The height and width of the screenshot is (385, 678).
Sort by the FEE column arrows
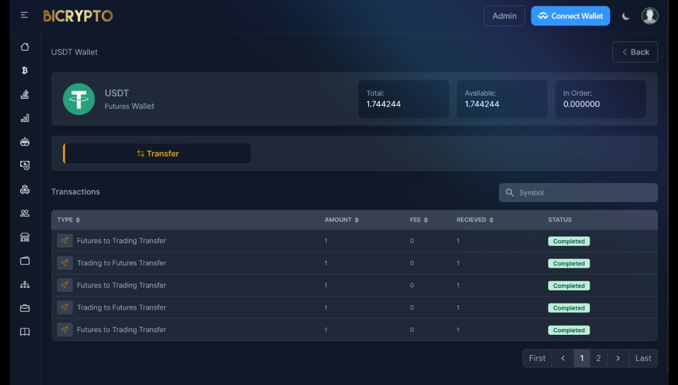pos(426,219)
